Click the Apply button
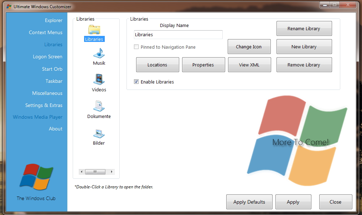This screenshot has height=215, width=362. (293, 202)
